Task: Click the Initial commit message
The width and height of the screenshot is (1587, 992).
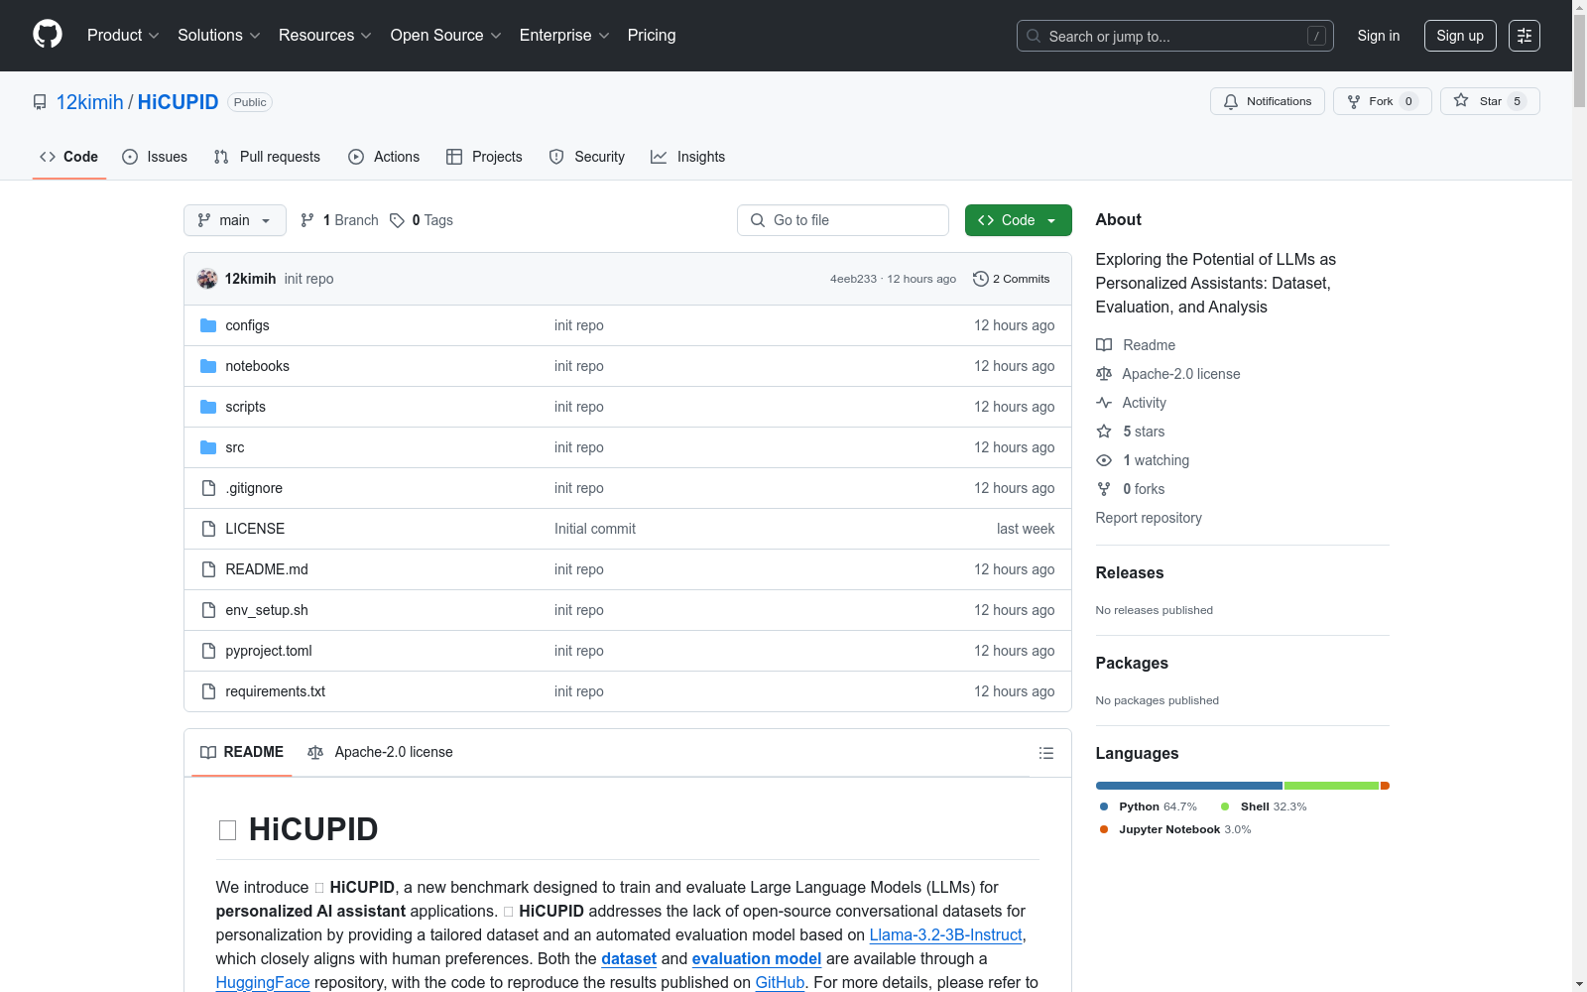Action: 595,529
